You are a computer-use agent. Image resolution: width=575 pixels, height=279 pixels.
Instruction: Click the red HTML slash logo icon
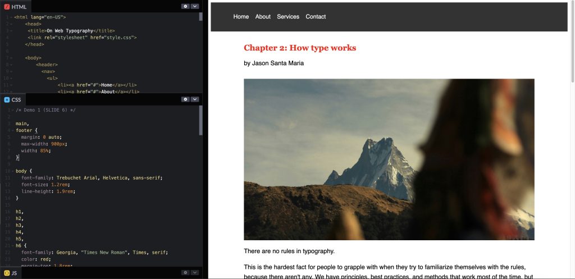[x=7, y=7]
